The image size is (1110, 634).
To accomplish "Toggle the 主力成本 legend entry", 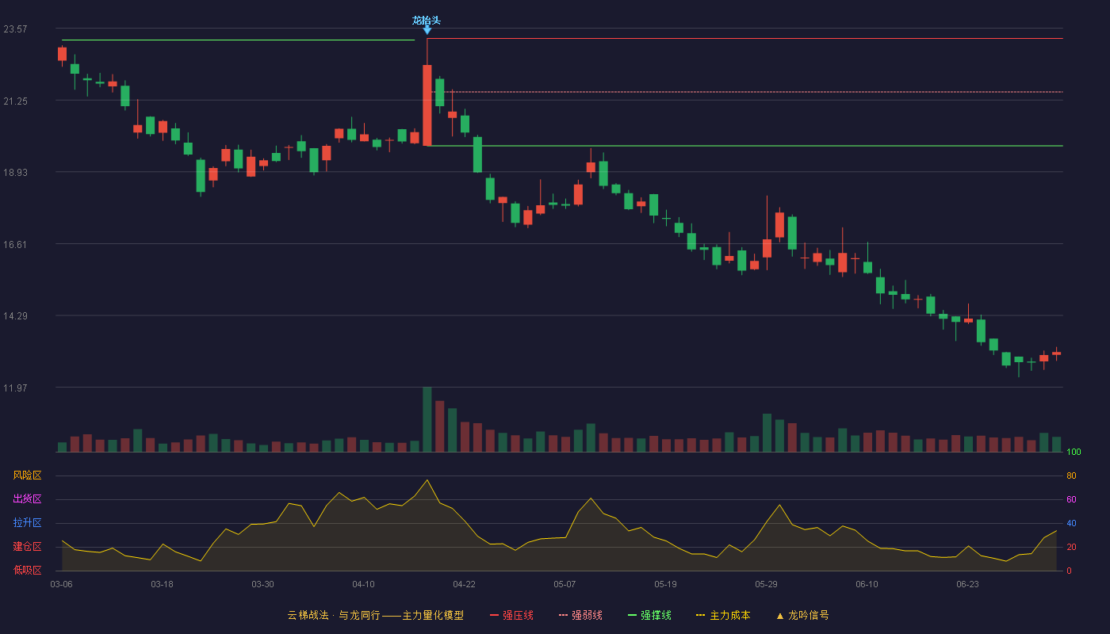I will point(723,615).
